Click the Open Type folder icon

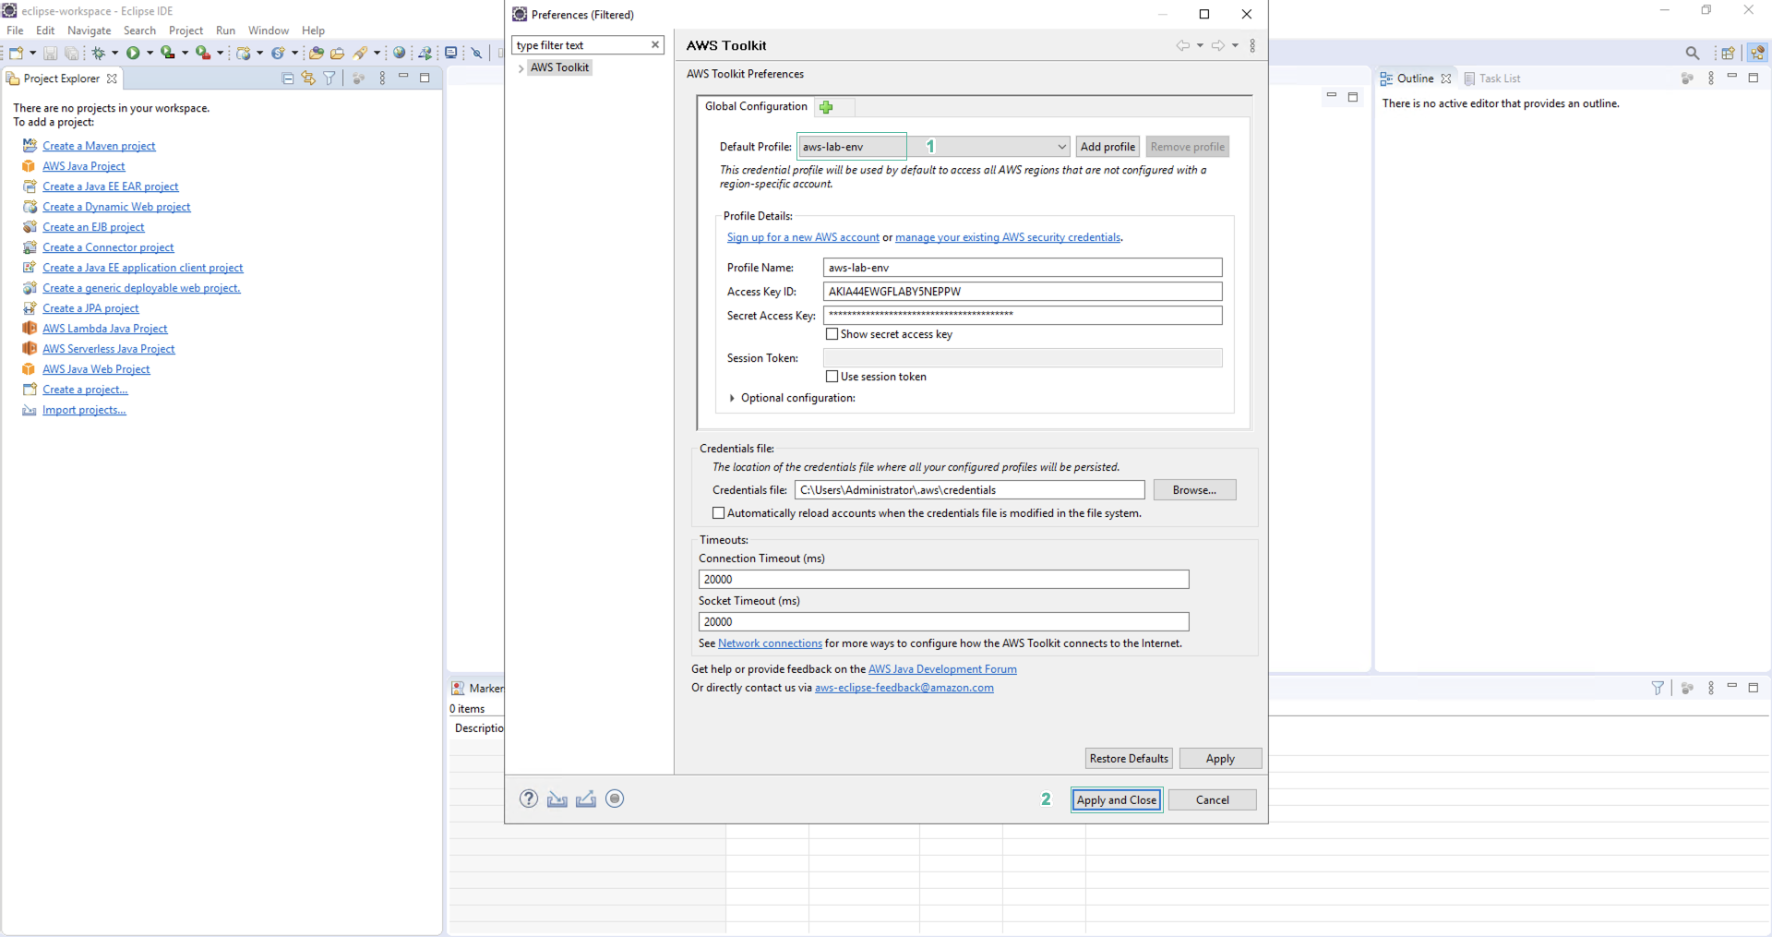tap(317, 54)
